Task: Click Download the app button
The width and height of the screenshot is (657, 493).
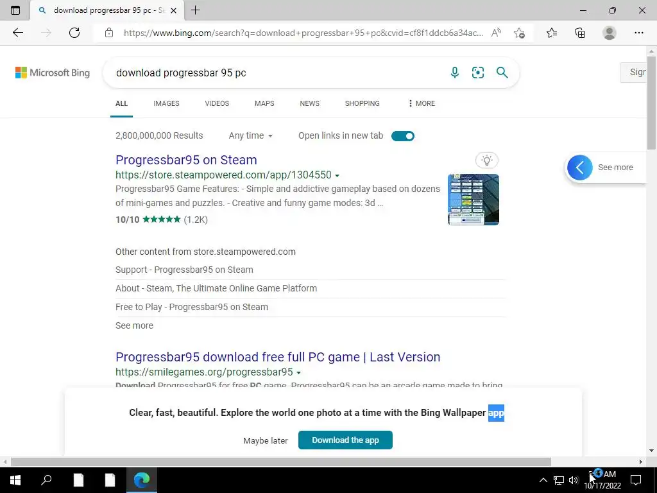Action: 345,440
